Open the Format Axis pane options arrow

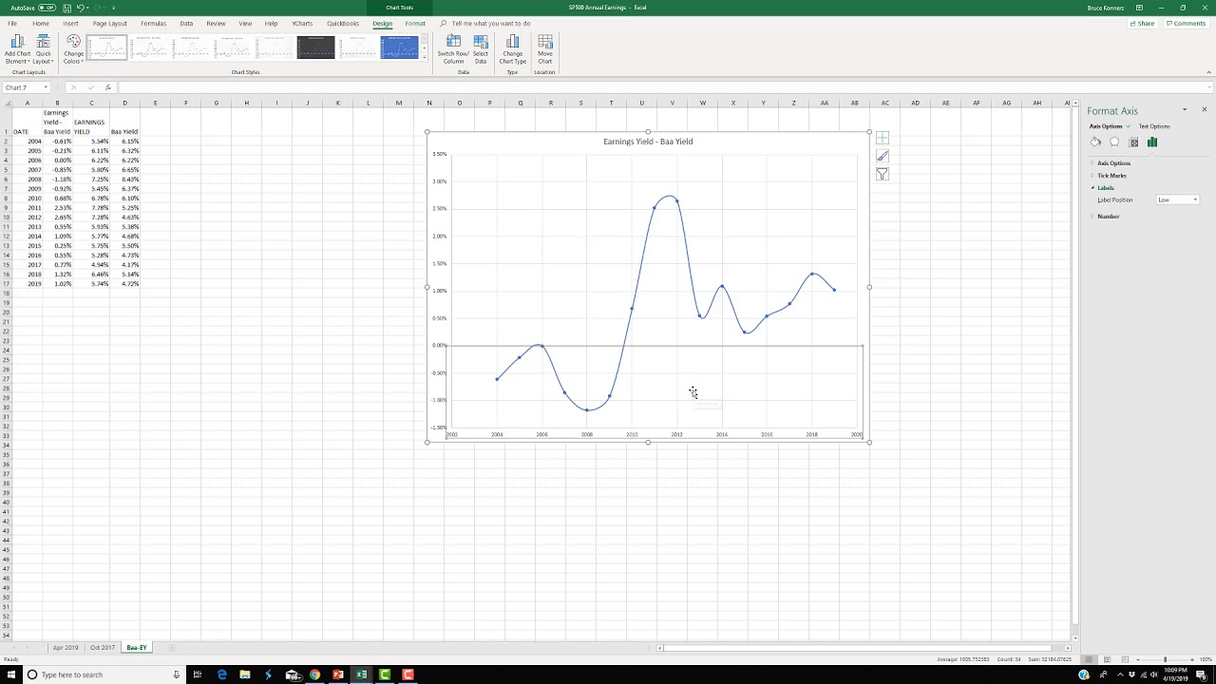click(1185, 110)
